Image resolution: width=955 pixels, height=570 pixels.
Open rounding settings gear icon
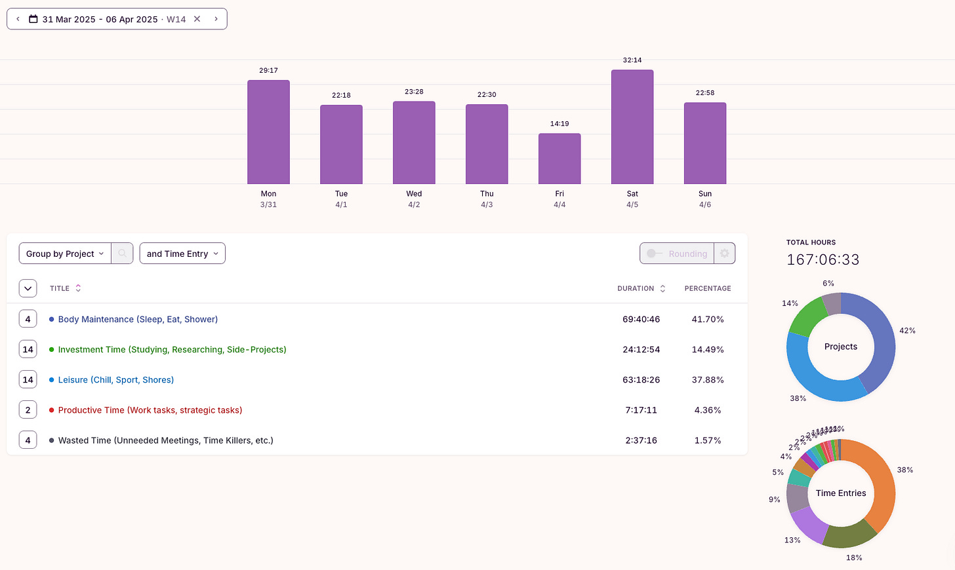click(724, 254)
